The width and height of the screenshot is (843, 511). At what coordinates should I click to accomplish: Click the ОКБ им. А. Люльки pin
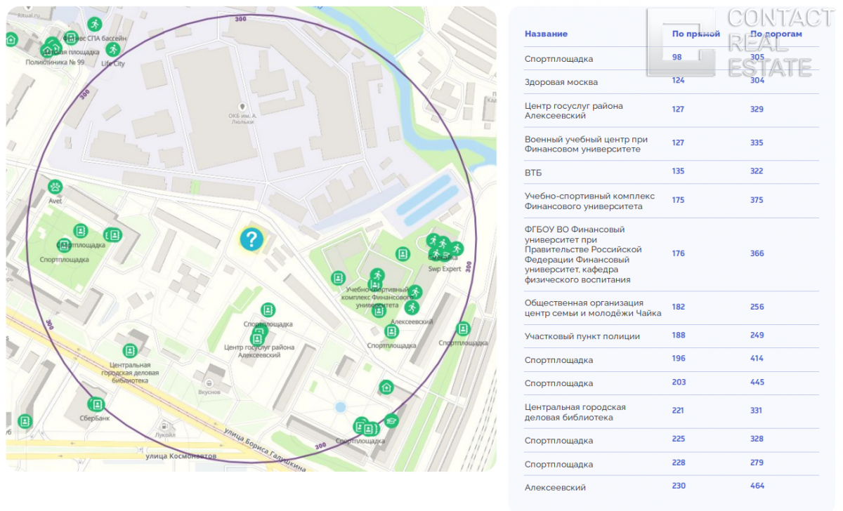coord(244,105)
